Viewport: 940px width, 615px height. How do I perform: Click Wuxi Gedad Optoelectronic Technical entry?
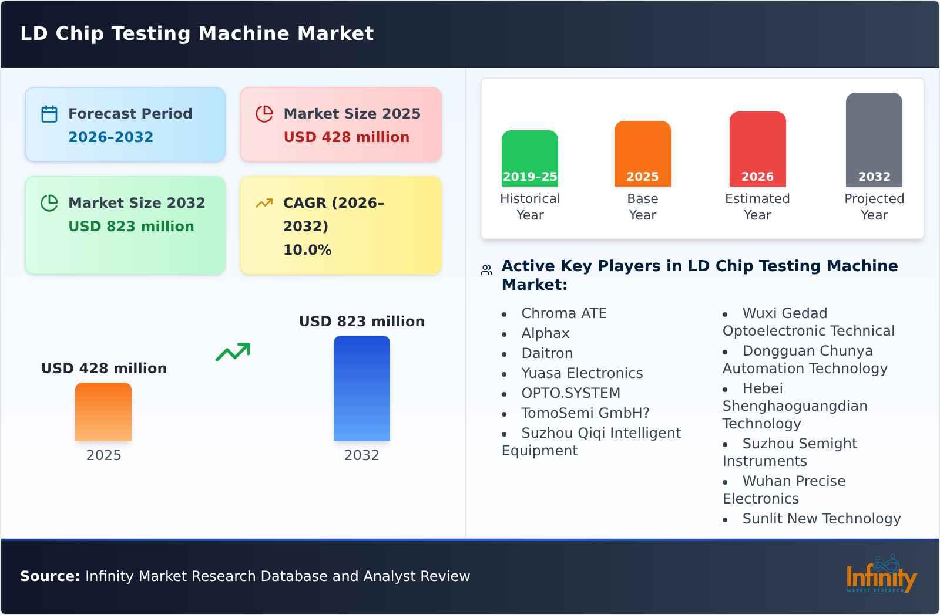click(808, 322)
